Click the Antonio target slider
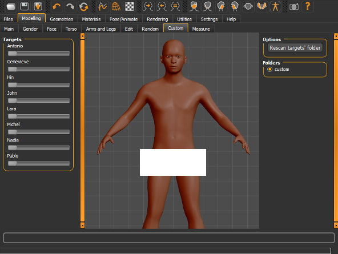This screenshot has width=338, height=254. pos(39,54)
